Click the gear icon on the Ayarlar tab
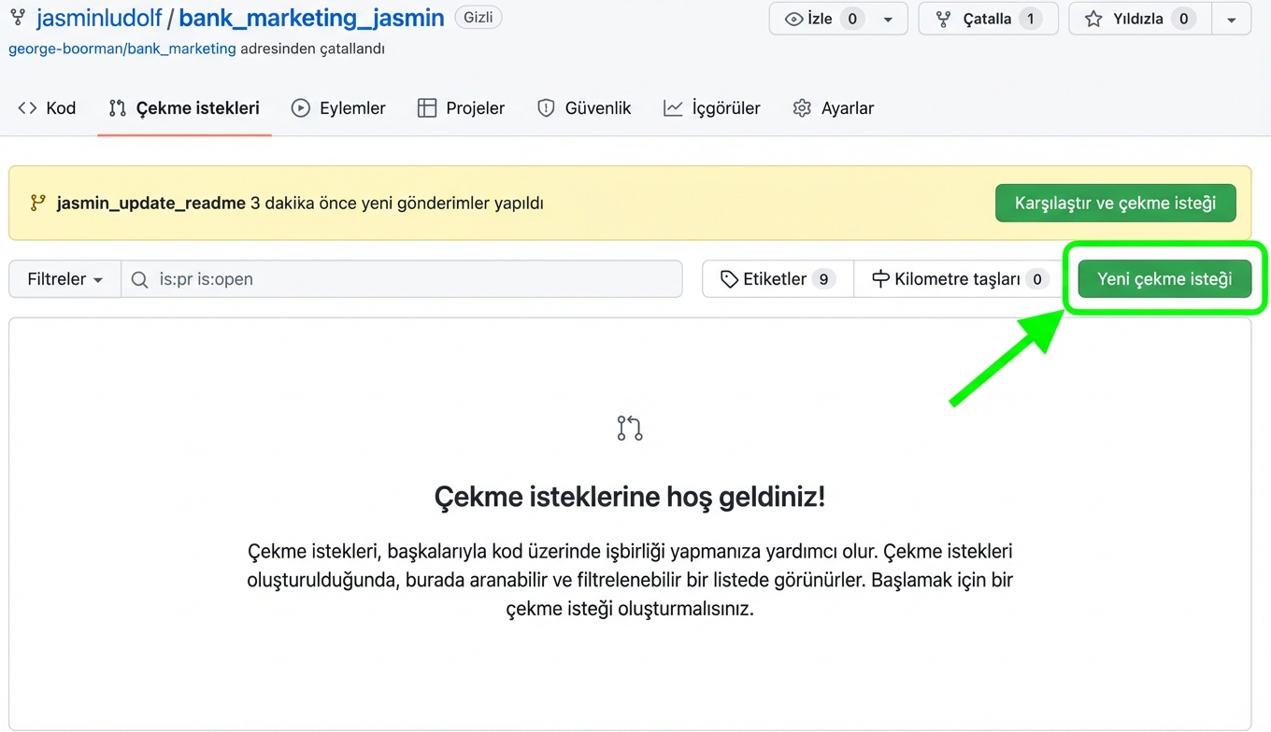This screenshot has height=732, width=1271. point(802,108)
